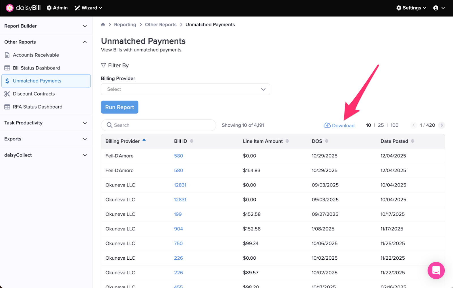
Task: Click the user account avatar icon
Action: point(436,8)
